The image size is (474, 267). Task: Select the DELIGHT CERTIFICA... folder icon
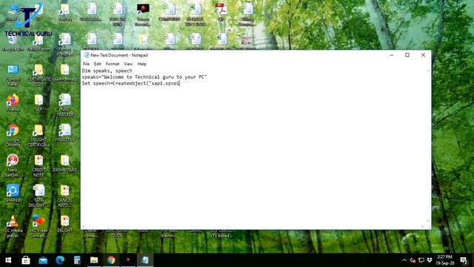[x=39, y=136]
